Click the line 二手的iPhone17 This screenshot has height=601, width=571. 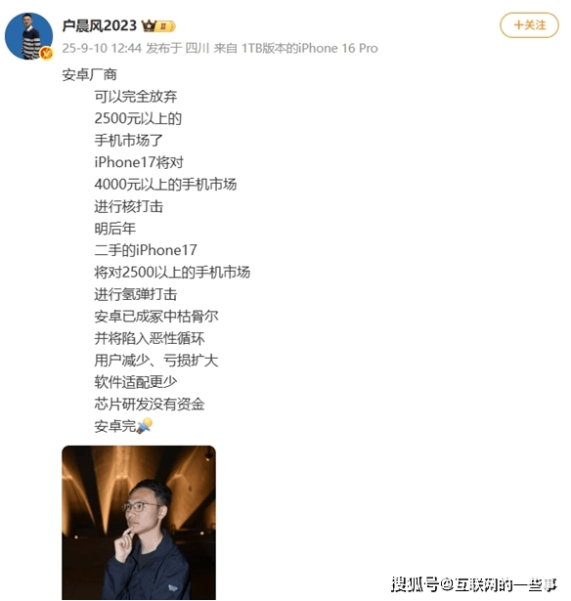(x=146, y=251)
